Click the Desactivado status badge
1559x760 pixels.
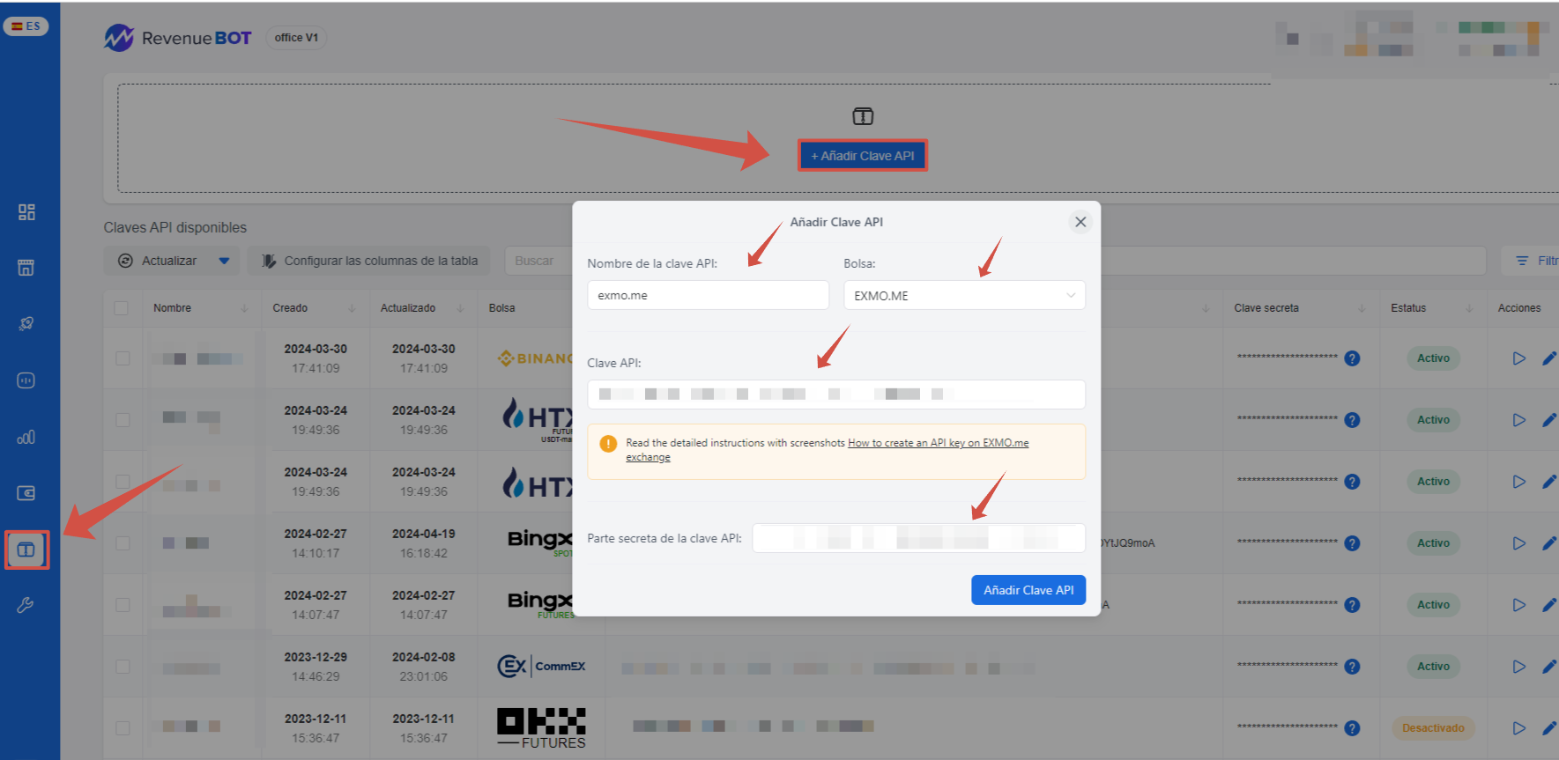1433,728
